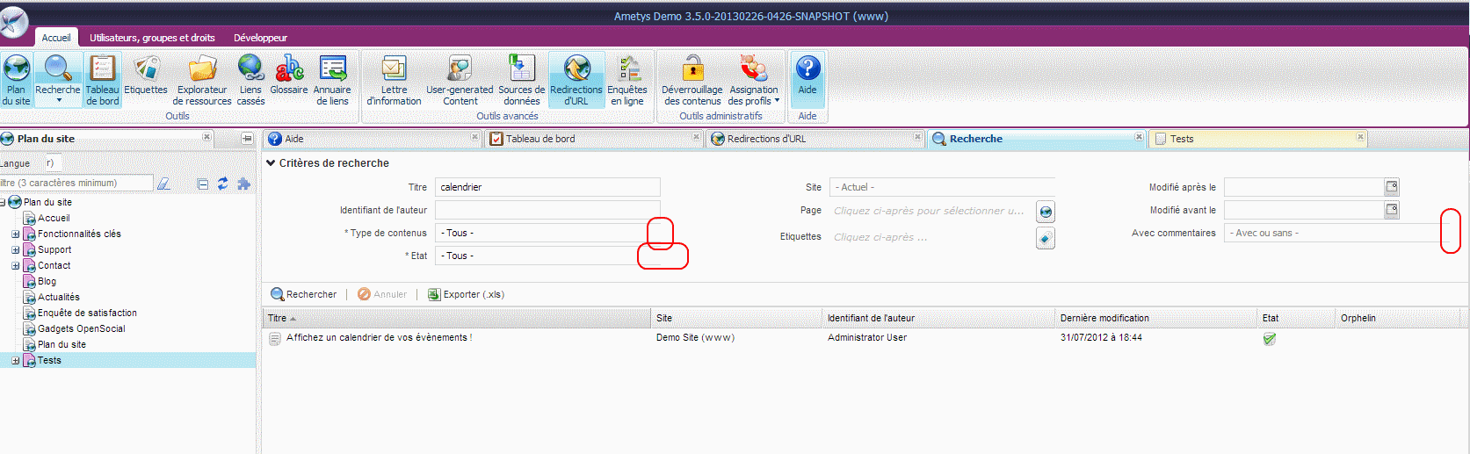Pin the Plan du site panel

pos(247,139)
